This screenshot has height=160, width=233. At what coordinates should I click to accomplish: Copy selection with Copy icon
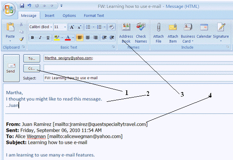(x=21, y=32)
